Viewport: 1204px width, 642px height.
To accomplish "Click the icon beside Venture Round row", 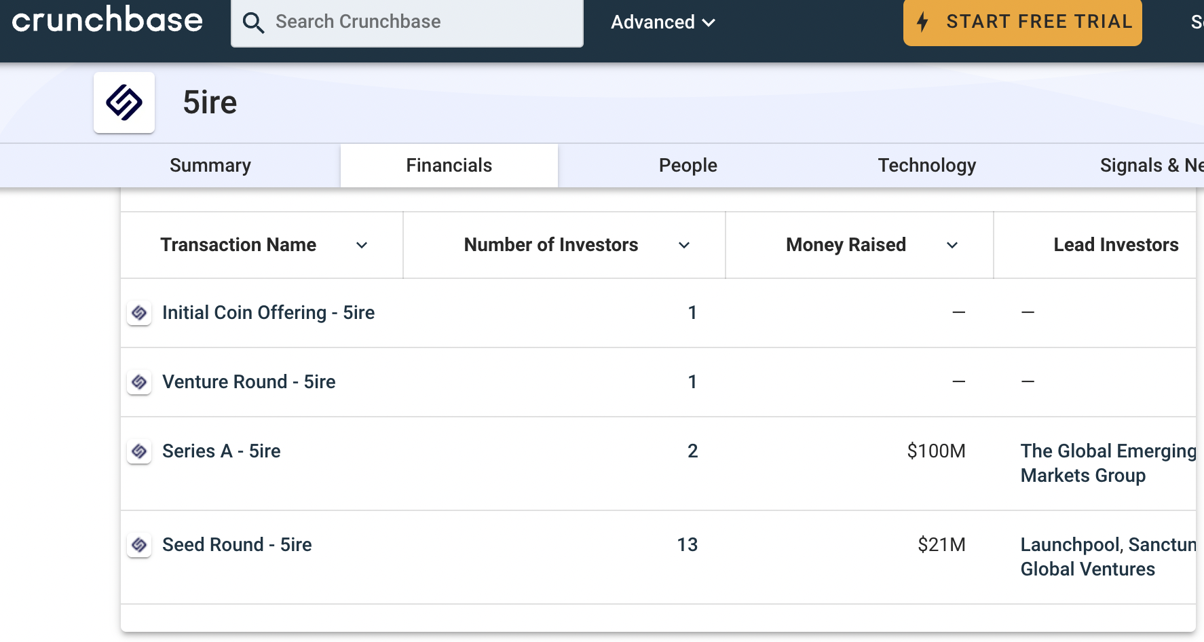I will click(x=139, y=382).
